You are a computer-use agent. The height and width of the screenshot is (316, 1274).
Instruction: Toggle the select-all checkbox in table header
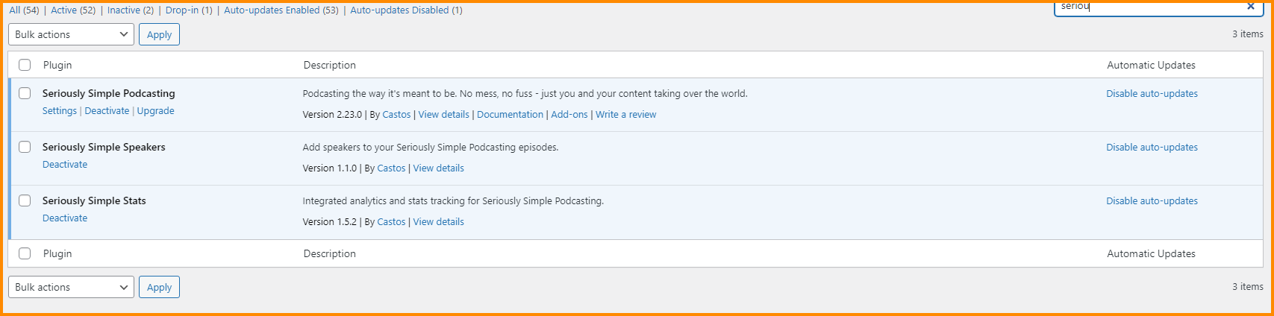(x=25, y=65)
